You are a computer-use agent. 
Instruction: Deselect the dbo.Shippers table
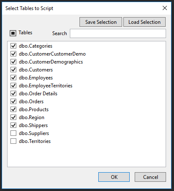click(x=13, y=125)
